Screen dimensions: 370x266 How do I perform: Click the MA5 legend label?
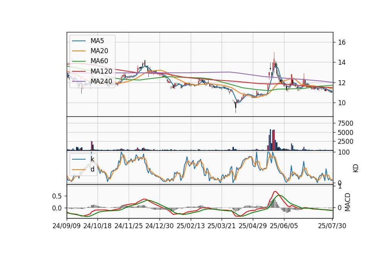click(97, 41)
